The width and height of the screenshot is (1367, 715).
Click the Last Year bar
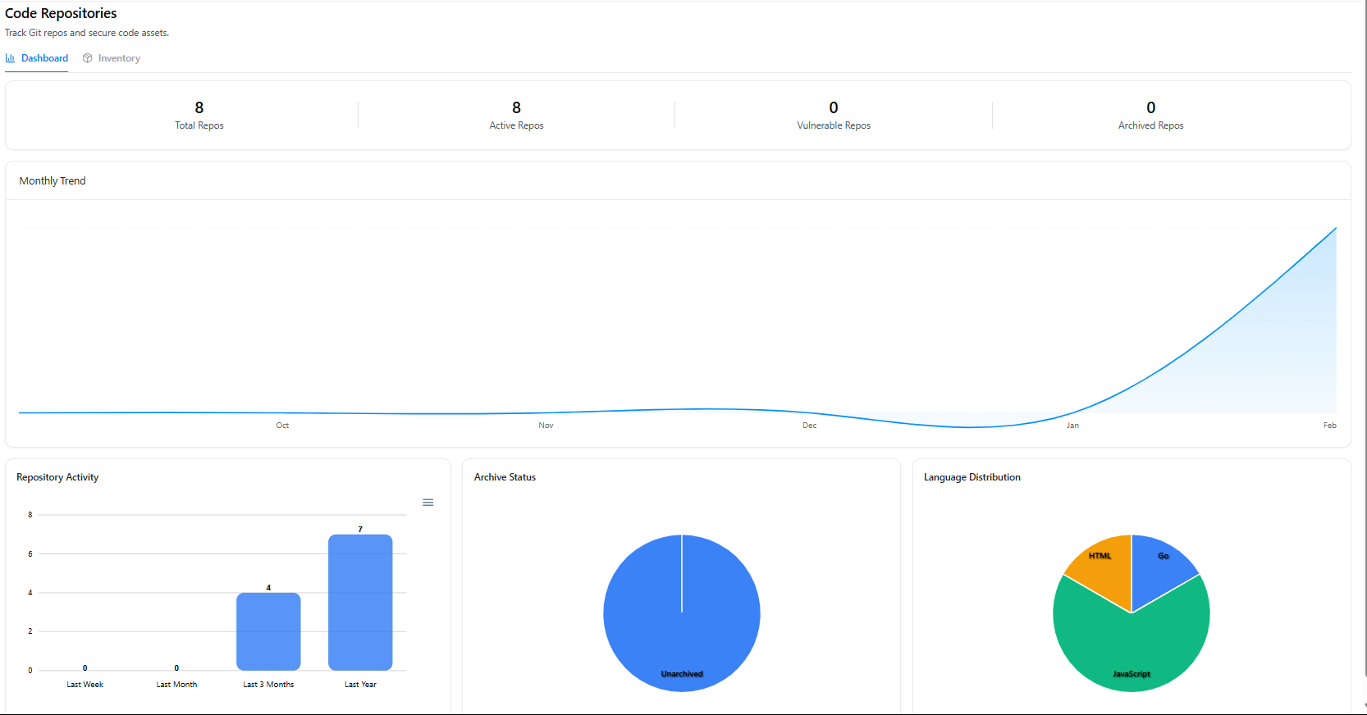360,602
